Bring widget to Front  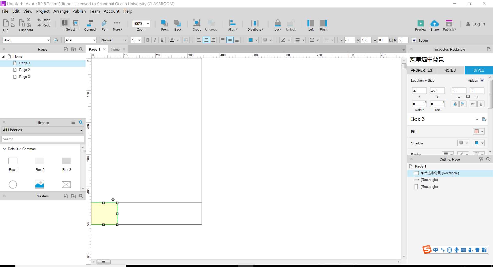tap(165, 25)
